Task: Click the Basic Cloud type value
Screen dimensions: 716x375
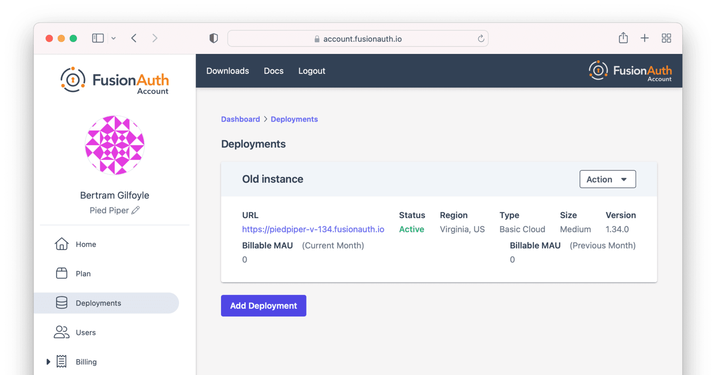Action: pos(522,229)
